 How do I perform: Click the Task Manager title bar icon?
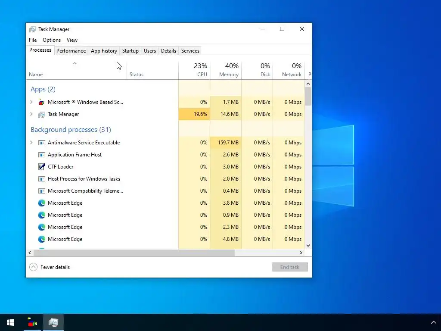tap(33, 29)
